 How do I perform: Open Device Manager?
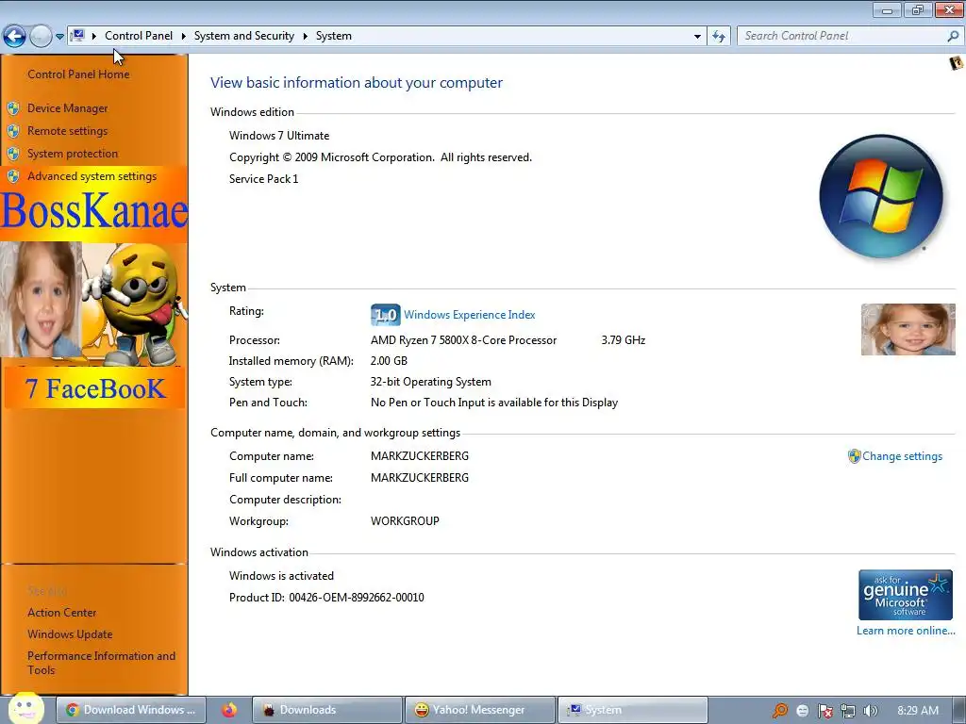[67, 108]
